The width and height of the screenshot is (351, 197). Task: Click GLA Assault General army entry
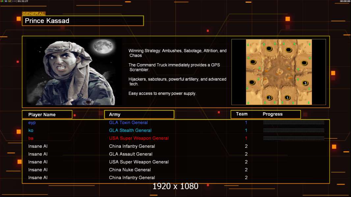(x=130, y=154)
